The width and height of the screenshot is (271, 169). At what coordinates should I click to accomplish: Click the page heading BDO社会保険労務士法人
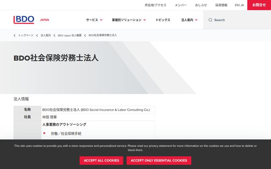56,58
